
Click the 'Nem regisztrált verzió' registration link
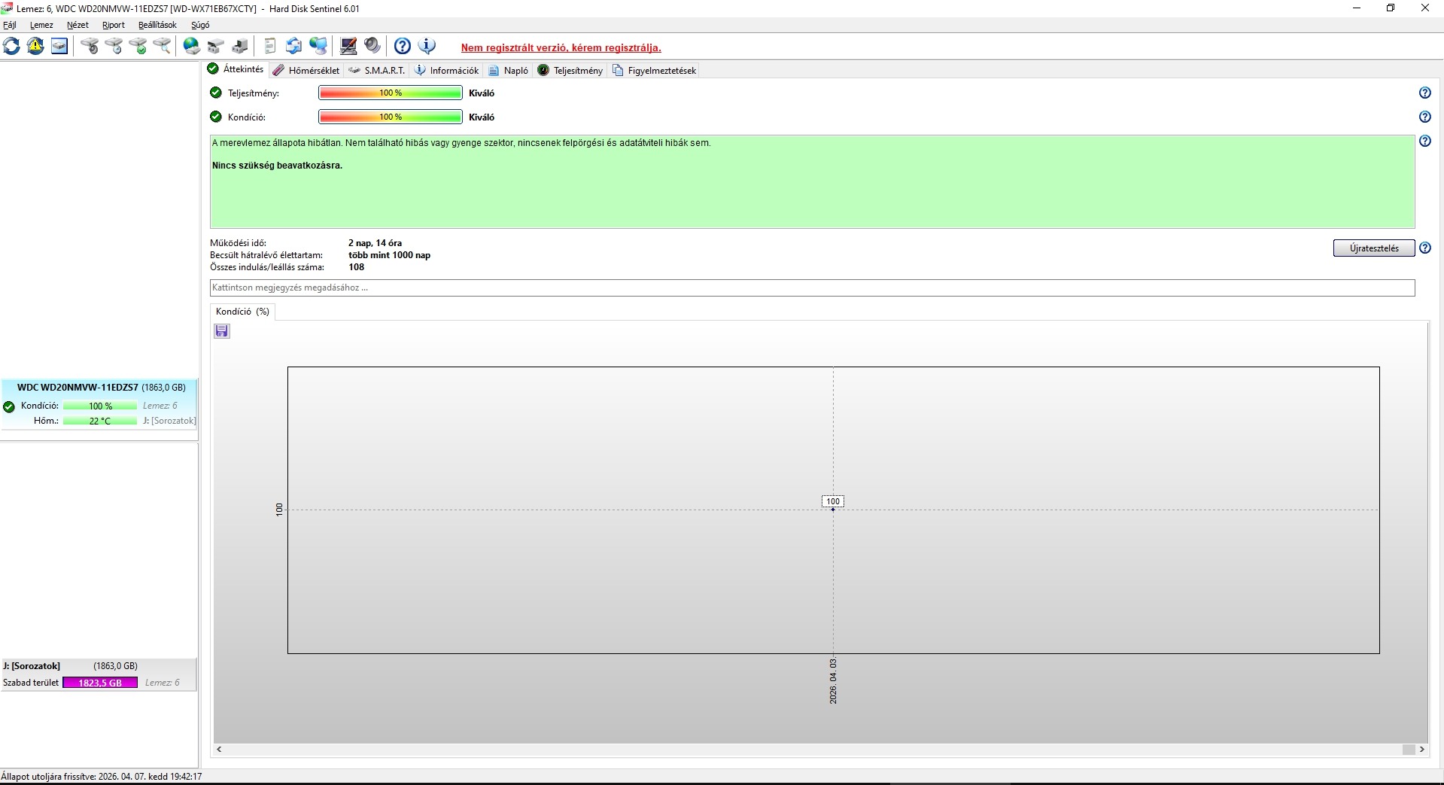pyautogui.click(x=561, y=47)
